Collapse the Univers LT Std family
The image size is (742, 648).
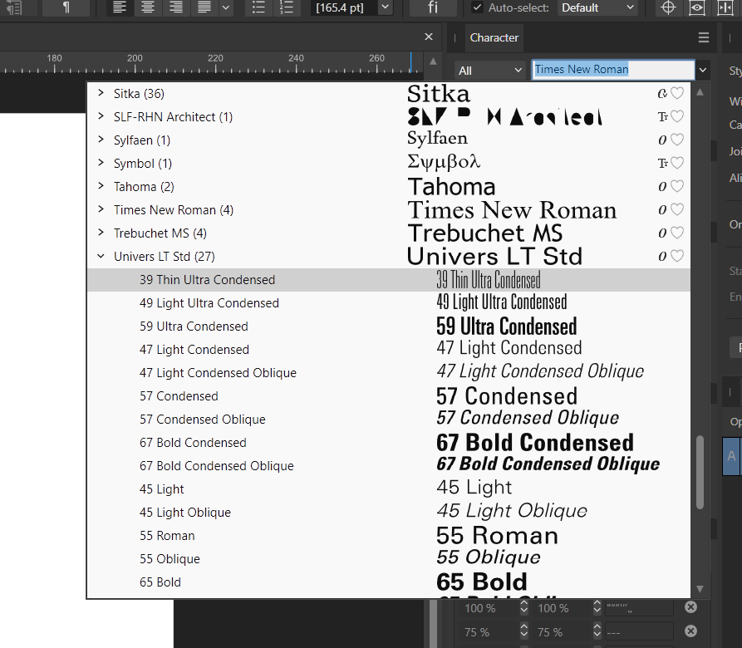101,256
